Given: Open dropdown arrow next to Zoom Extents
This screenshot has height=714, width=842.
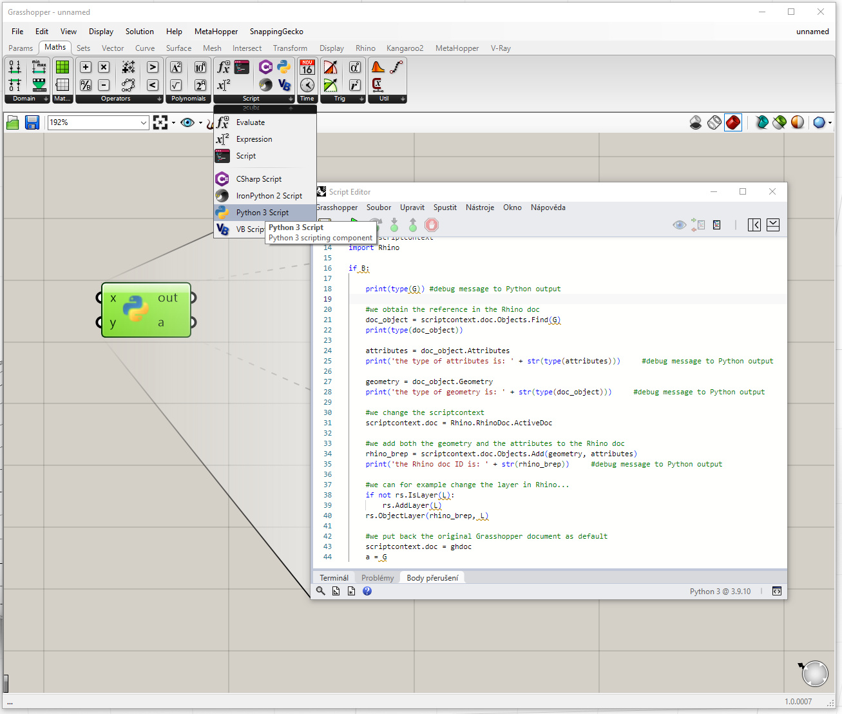Looking at the screenshot, I should point(173,122).
